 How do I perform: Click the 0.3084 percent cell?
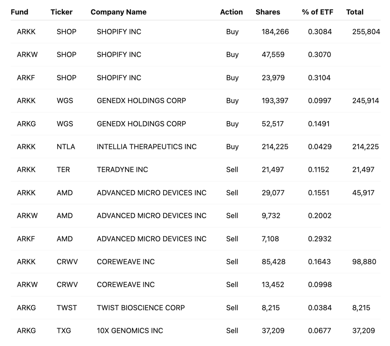coord(320,32)
